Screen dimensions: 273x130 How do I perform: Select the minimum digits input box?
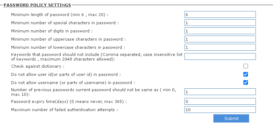[220, 31]
